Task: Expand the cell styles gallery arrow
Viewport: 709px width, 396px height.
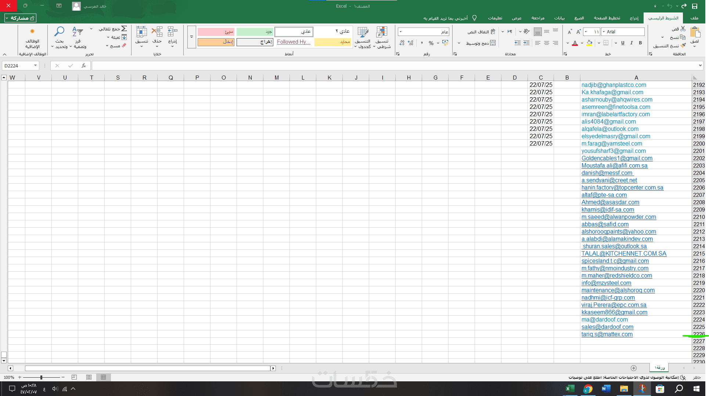Action: click(x=191, y=37)
